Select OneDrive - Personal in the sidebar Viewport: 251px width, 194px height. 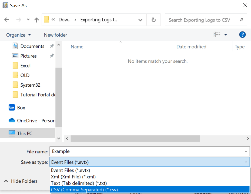point(36,121)
